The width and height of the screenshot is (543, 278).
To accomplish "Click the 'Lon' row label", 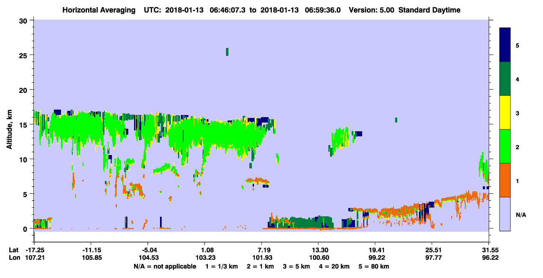I will point(14,258).
